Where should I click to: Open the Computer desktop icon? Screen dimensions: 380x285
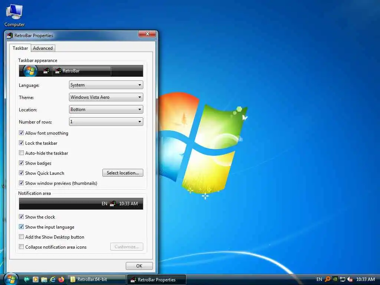click(x=14, y=15)
